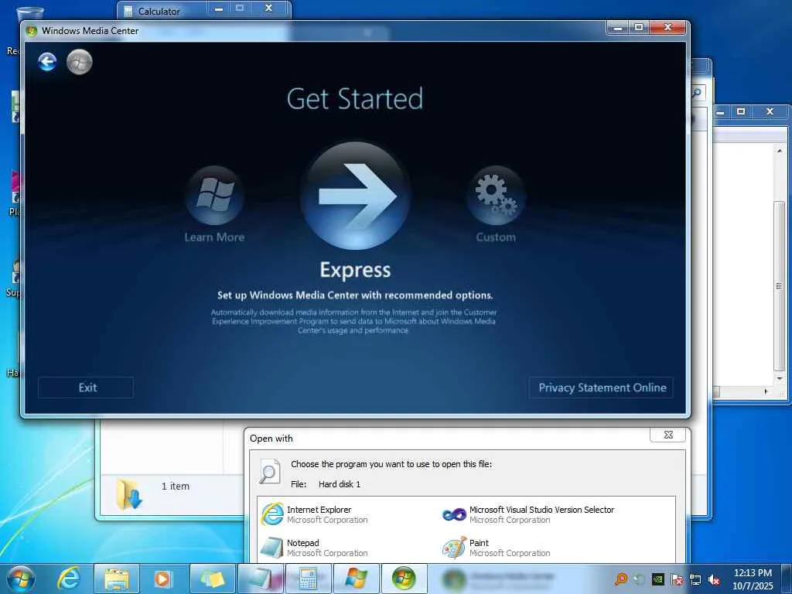
Task: Open the Action Center flag tray icon
Action: tap(677, 579)
